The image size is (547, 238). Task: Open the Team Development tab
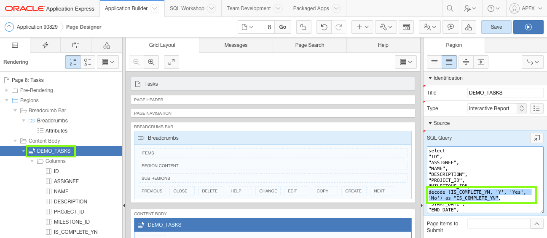click(249, 8)
